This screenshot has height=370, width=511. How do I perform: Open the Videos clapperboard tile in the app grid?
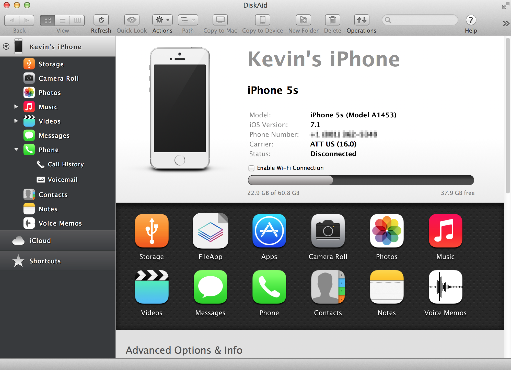(152, 287)
